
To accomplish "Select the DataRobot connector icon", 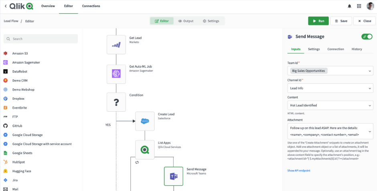I will pos(6,72).
